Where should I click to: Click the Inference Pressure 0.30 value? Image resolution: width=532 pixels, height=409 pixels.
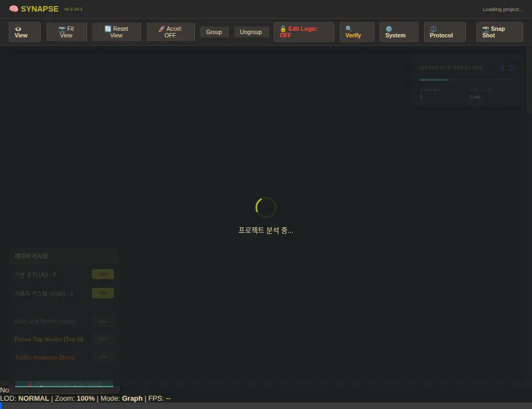pyautogui.click(x=508, y=68)
